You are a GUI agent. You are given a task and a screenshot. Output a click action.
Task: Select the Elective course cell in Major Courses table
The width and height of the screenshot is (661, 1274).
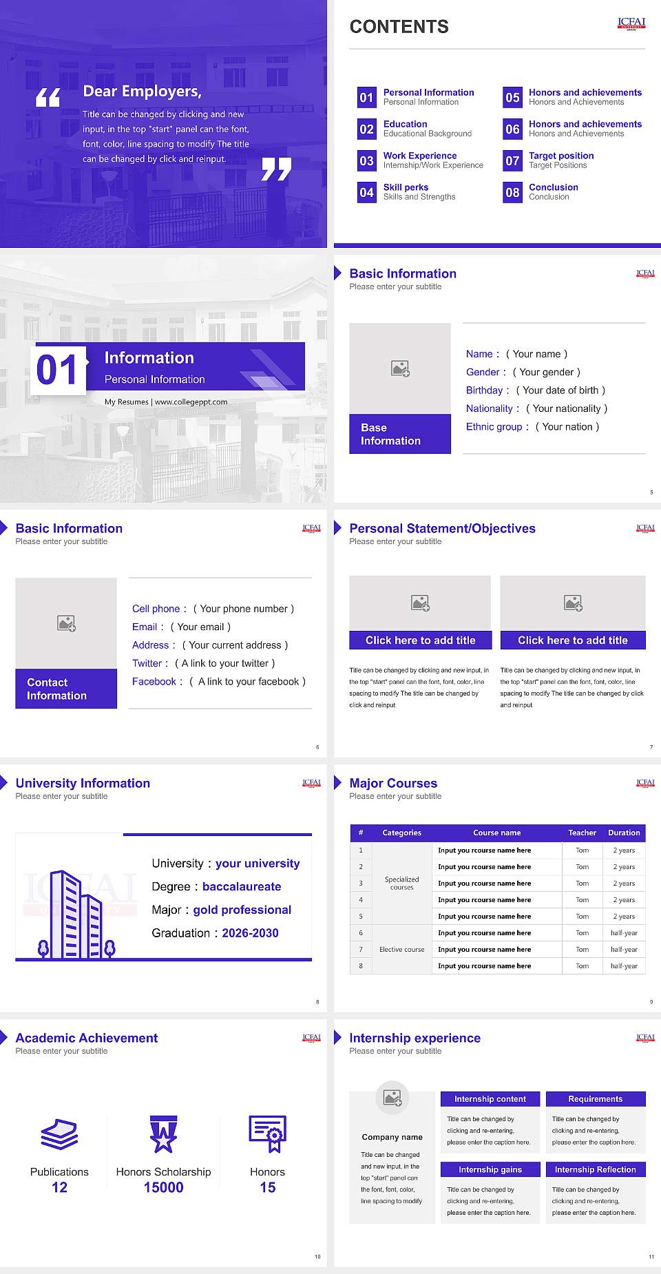click(401, 949)
